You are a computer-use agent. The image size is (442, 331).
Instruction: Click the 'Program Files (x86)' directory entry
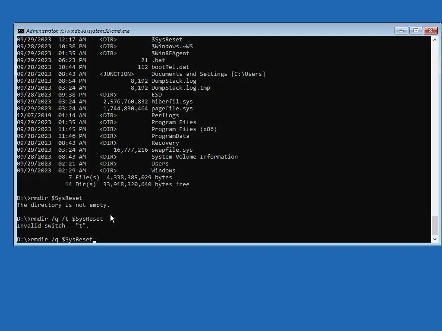[184, 129]
